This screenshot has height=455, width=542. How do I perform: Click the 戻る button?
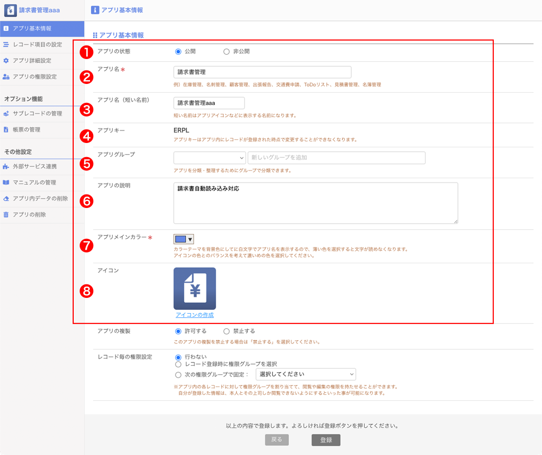pos(277,440)
